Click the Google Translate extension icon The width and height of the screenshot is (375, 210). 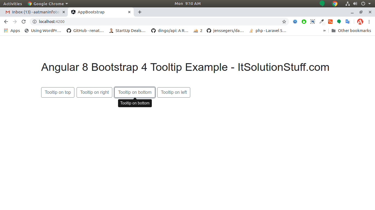[x=348, y=22]
